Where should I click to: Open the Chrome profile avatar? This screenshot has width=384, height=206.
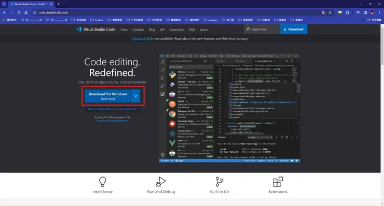pyautogui.click(x=372, y=12)
